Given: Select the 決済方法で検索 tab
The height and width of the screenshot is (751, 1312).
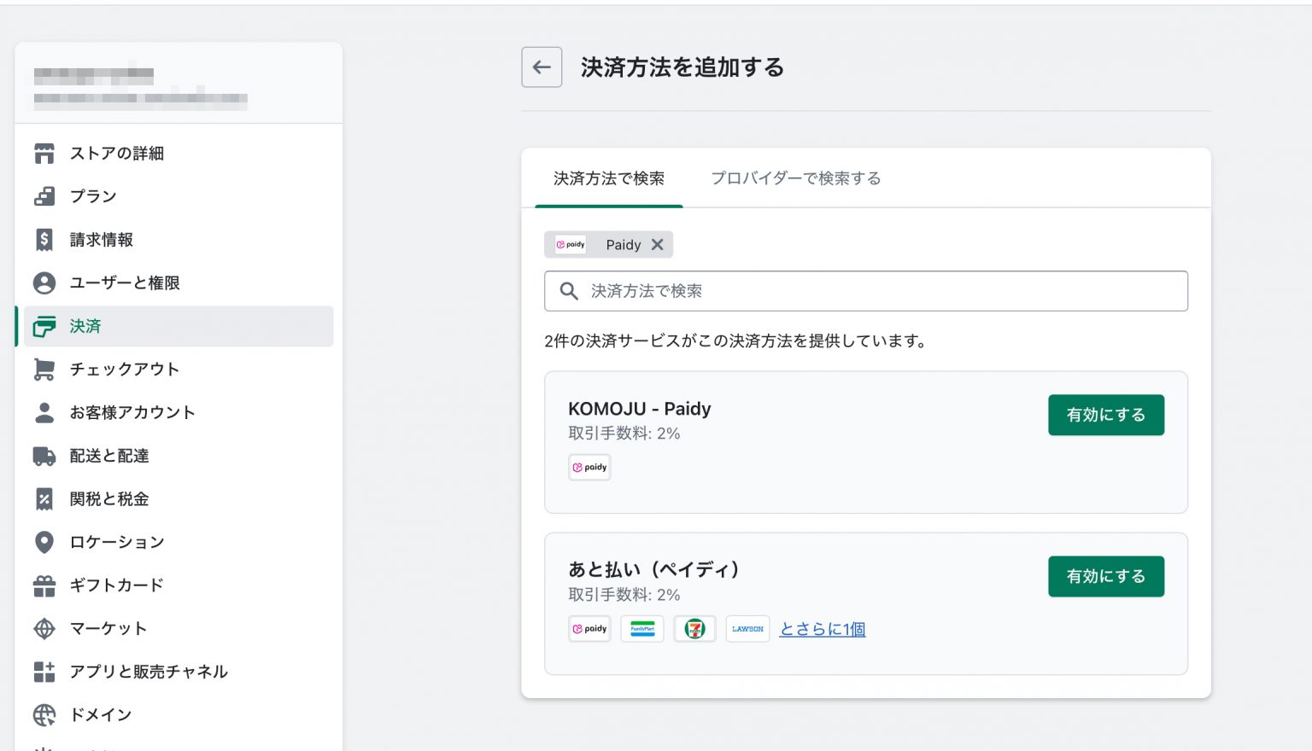Looking at the screenshot, I should coord(607,178).
